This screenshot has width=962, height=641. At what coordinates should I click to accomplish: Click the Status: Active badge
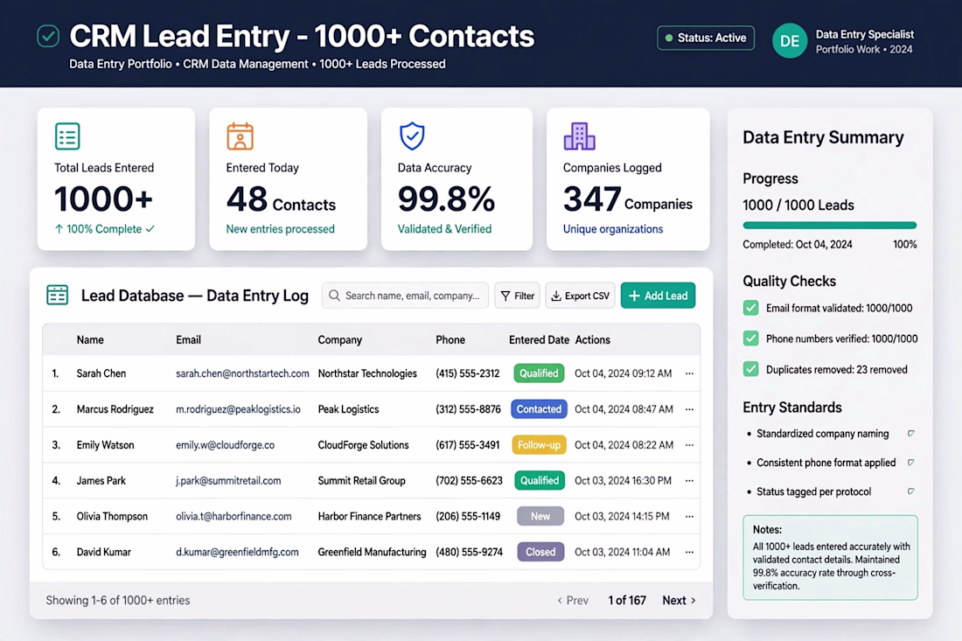(x=706, y=38)
